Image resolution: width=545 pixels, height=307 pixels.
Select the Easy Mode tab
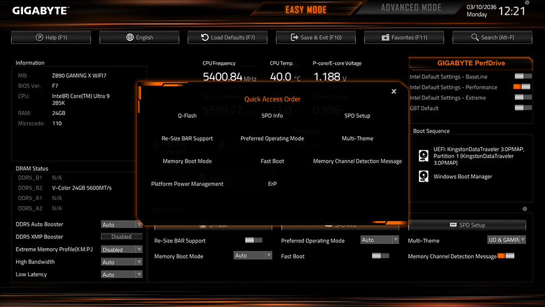(306, 10)
